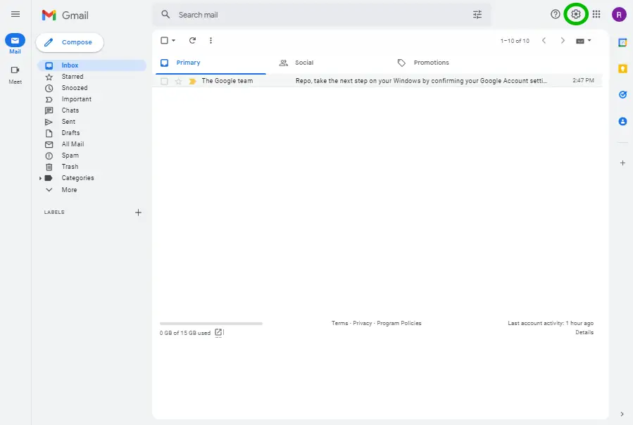Open storage management link icon

[218, 333]
